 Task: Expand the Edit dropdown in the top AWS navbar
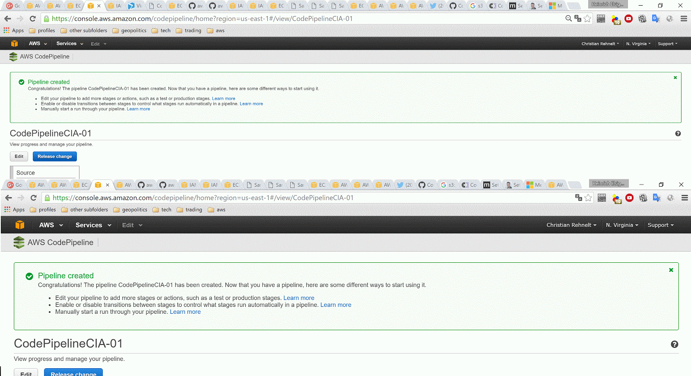98,44
